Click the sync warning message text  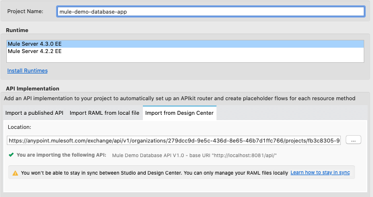click(154, 173)
